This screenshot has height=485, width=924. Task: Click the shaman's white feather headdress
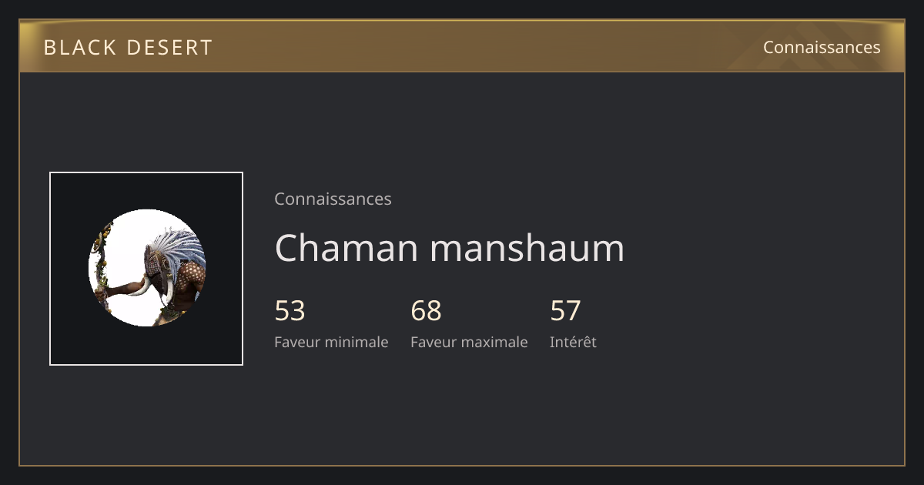[179, 246]
